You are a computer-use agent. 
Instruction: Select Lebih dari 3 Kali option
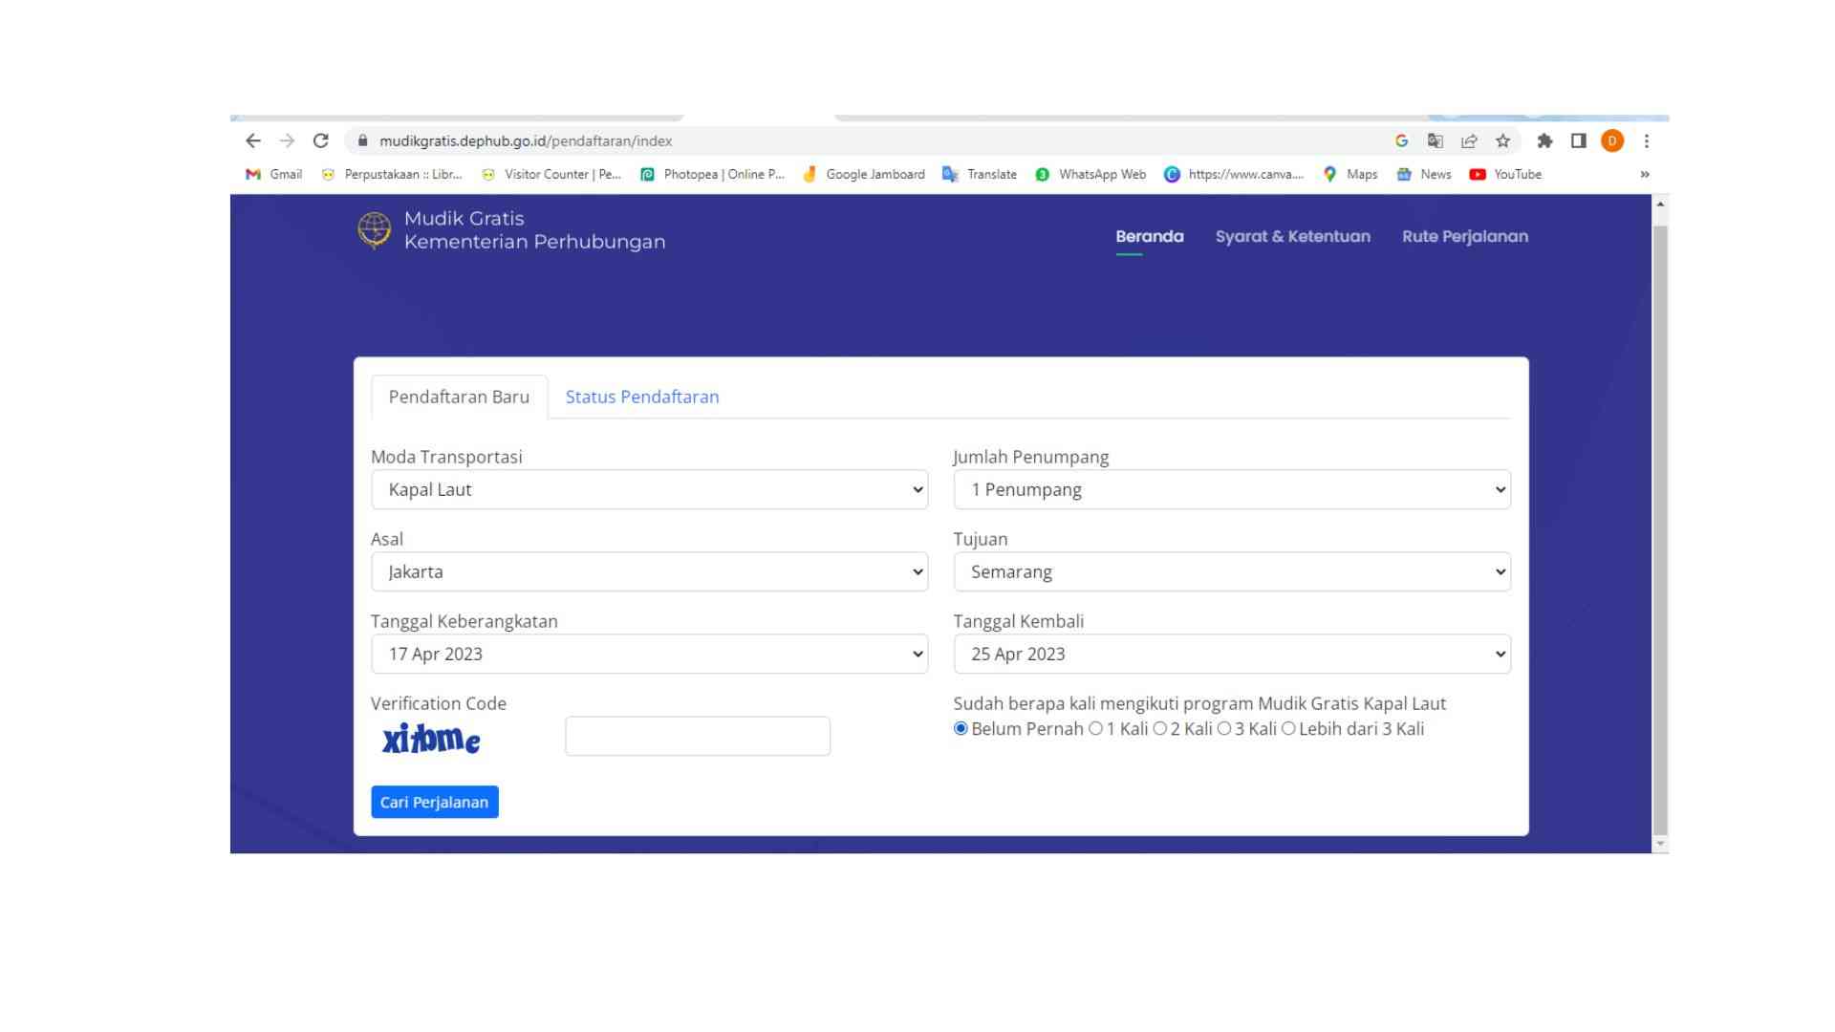[x=1288, y=729]
